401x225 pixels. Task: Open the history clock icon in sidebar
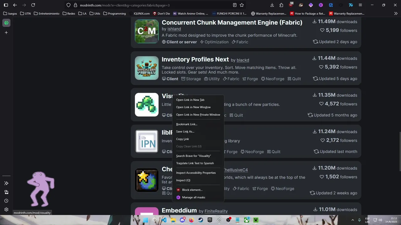coord(6,201)
